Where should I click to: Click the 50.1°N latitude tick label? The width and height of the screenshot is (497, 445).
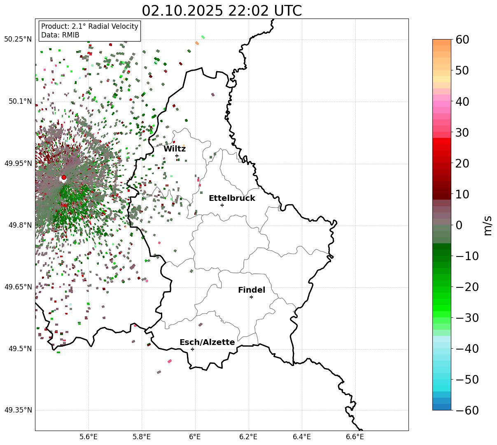pyautogui.click(x=20, y=101)
